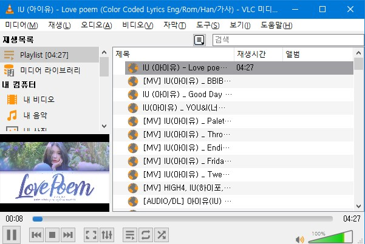This screenshot has height=244, width=365.
Task: Click the music note 내 음악 icon
Action: pyautogui.click(x=12, y=115)
